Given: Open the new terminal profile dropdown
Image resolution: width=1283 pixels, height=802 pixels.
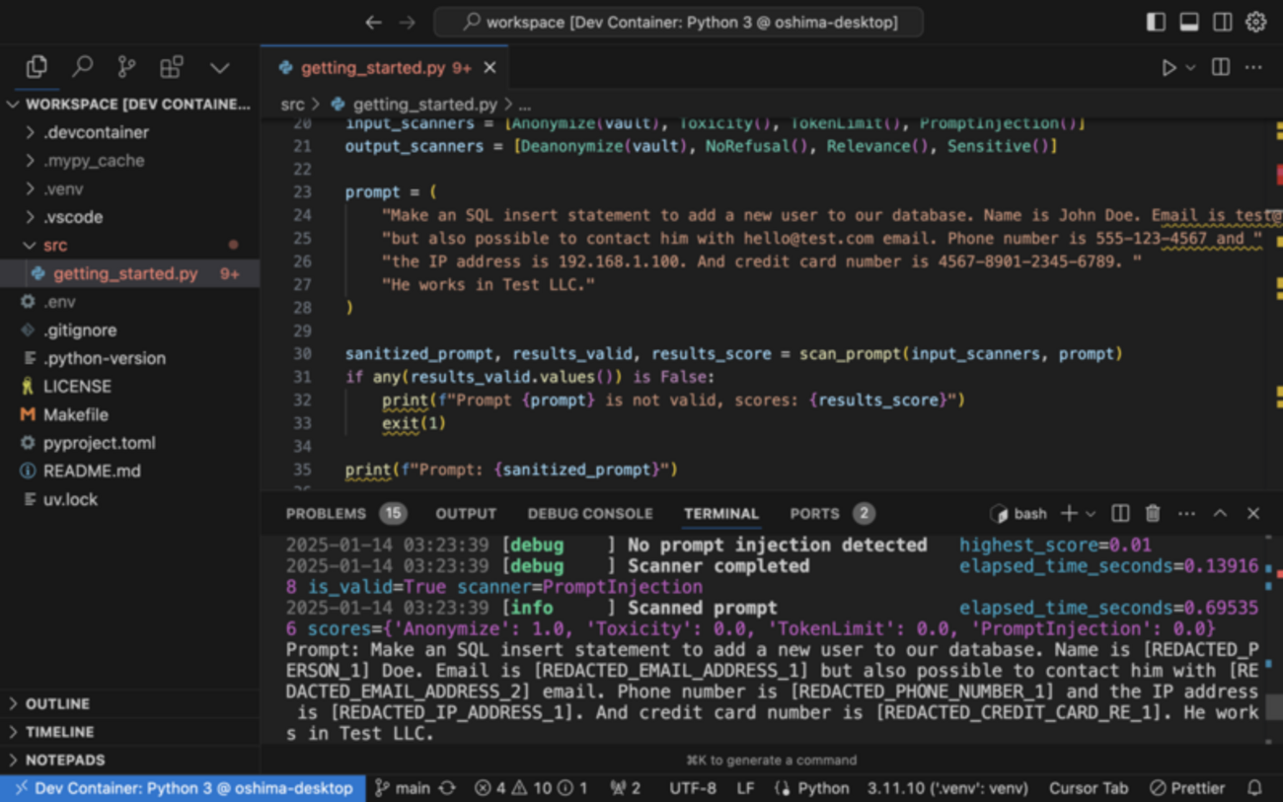Looking at the screenshot, I should 1091,513.
